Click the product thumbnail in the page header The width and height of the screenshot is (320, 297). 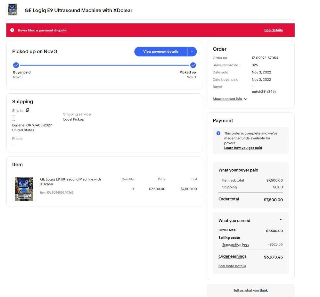(x=12, y=10)
